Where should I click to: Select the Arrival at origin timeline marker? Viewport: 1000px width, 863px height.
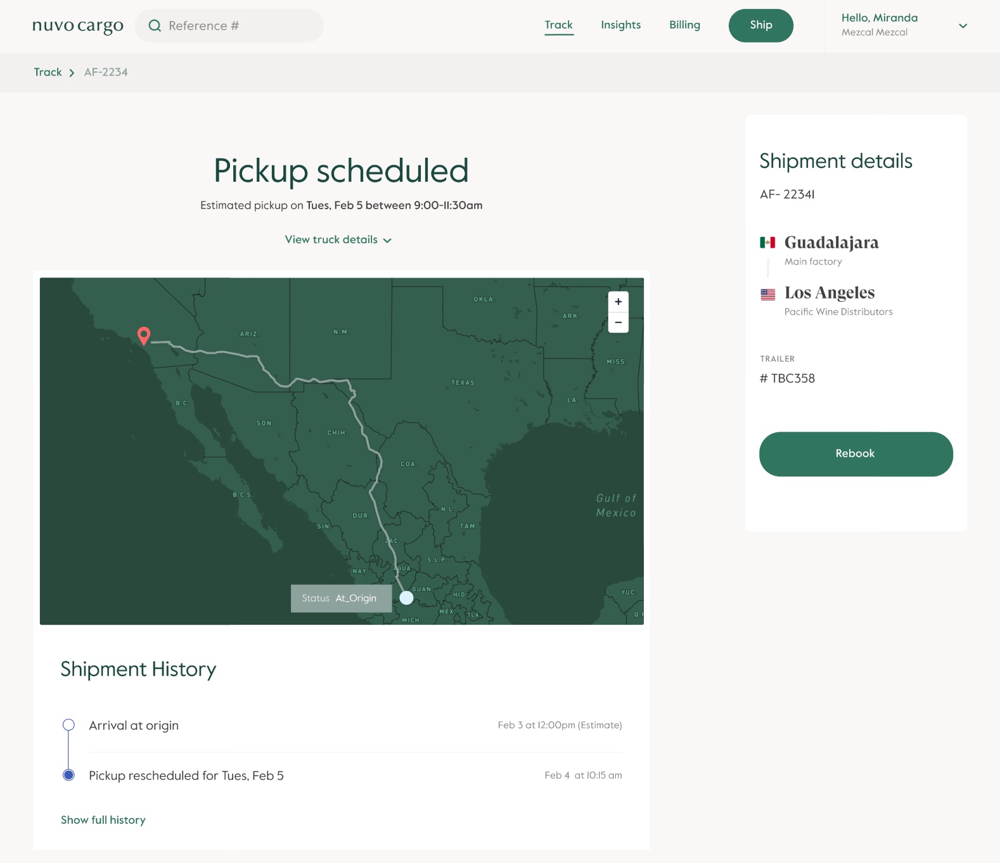pos(69,725)
